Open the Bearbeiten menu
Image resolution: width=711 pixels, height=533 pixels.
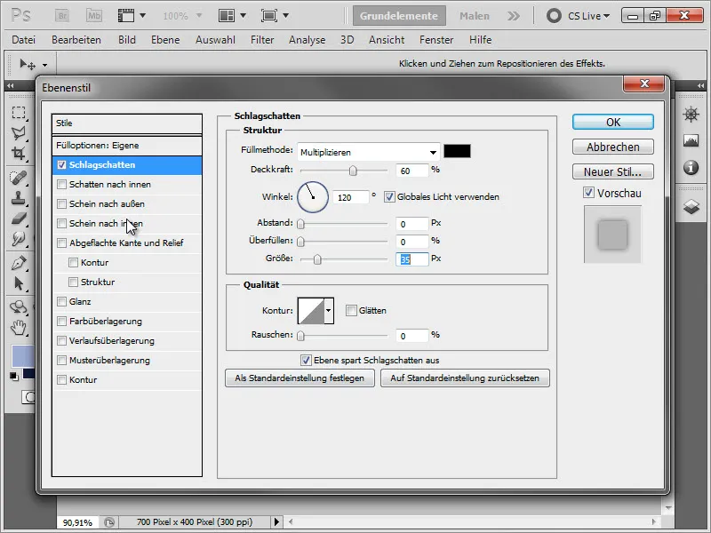click(76, 40)
